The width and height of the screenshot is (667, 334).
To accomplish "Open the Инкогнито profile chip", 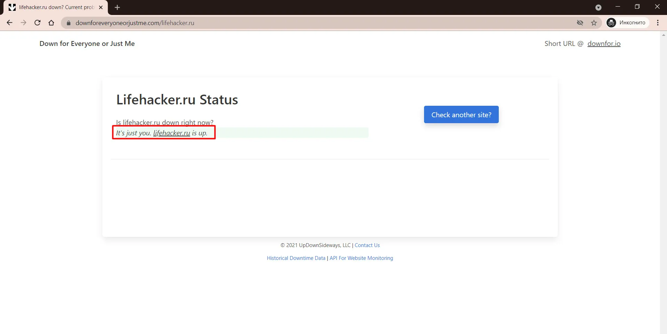I will point(627,23).
